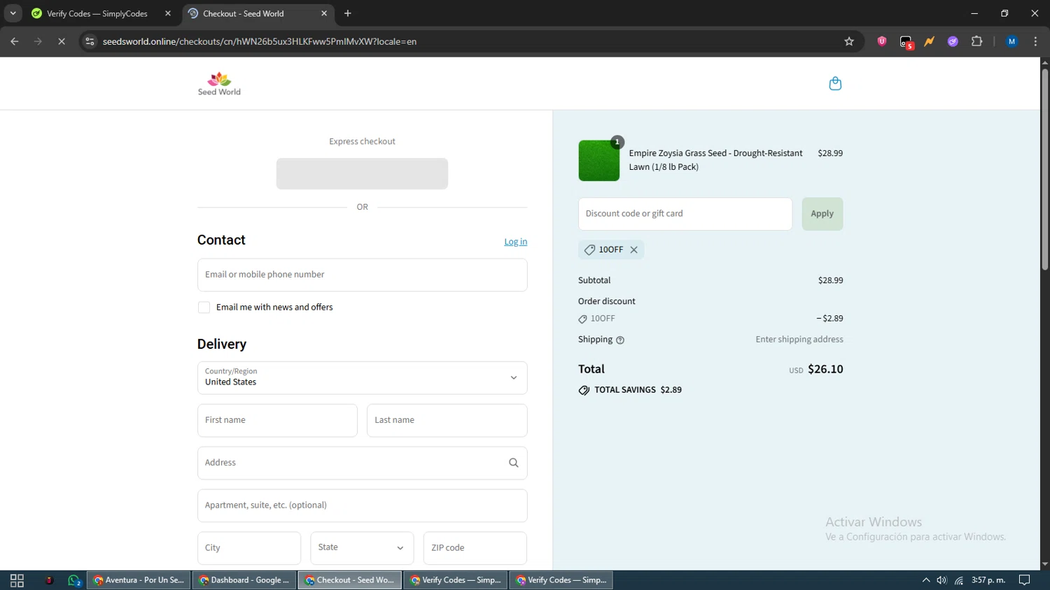The width and height of the screenshot is (1050, 590).
Task: Close the Checkout Seed World tab
Action: click(324, 13)
